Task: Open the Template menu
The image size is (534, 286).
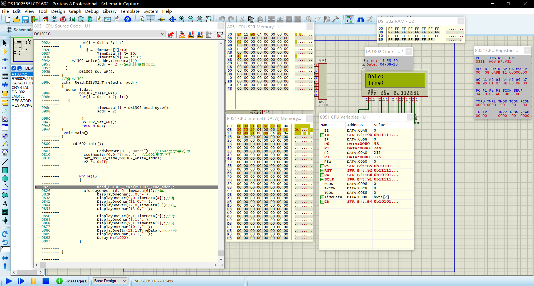Action: coord(130,11)
